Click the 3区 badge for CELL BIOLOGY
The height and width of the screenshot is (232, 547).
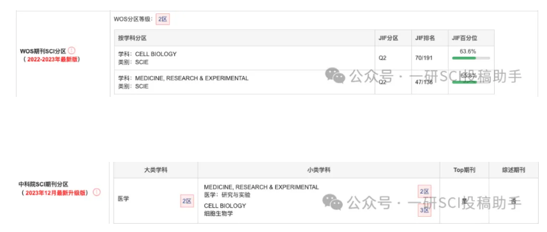[x=424, y=210]
